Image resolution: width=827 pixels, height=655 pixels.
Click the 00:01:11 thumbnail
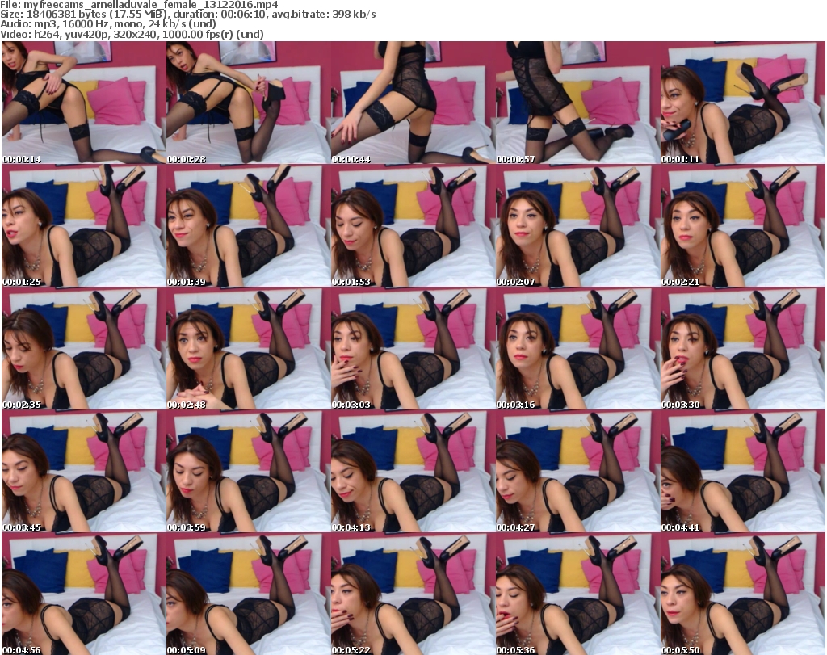pyautogui.click(x=742, y=103)
